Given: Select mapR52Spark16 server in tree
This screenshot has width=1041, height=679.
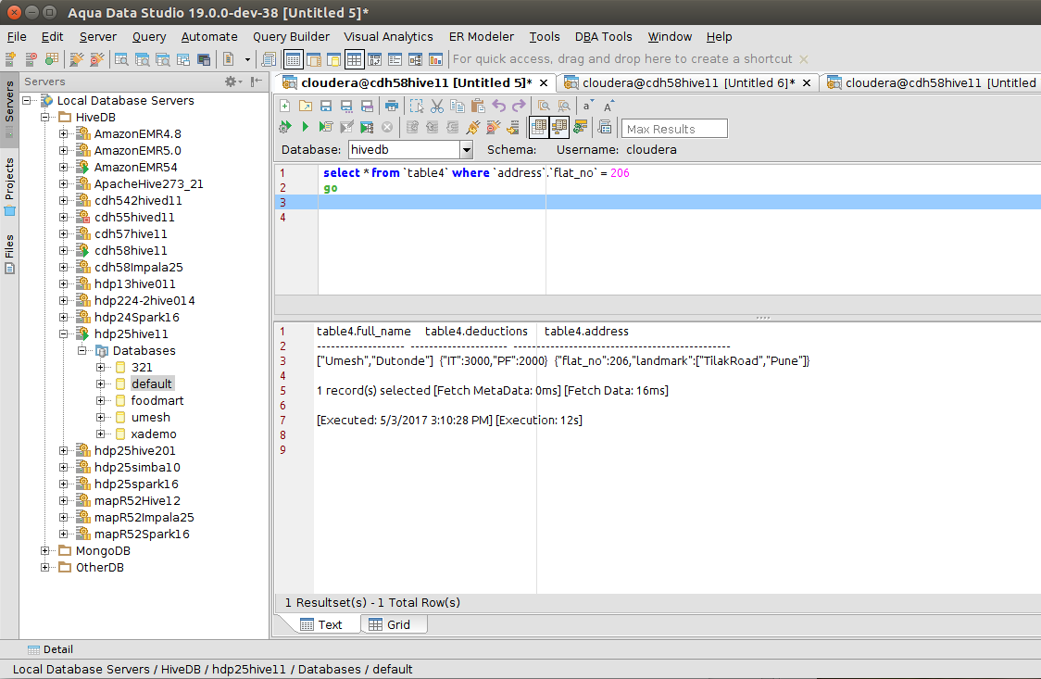Looking at the screenshot, I should pyautogui.click(x=142, y=534).
